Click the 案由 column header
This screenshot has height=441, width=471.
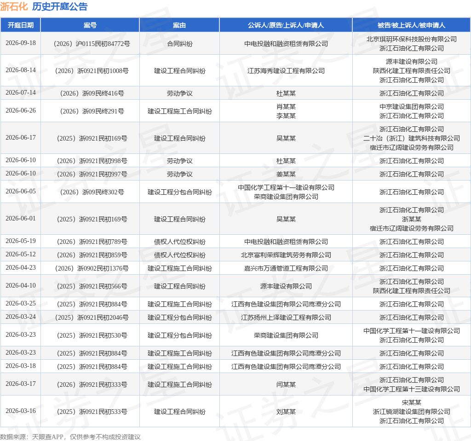pyautogui.click(x=179, y=25)
